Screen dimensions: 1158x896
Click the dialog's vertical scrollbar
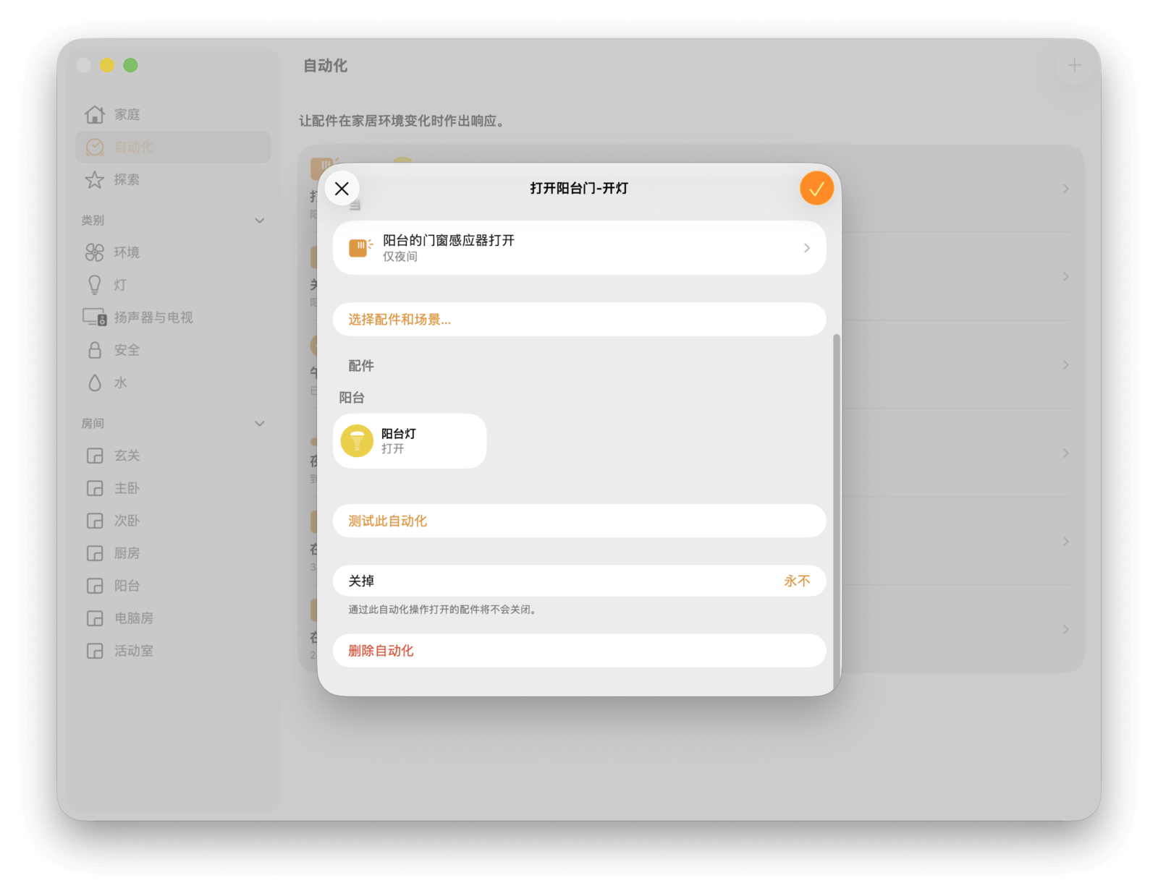pyautogui.click(x=837, y=506)
